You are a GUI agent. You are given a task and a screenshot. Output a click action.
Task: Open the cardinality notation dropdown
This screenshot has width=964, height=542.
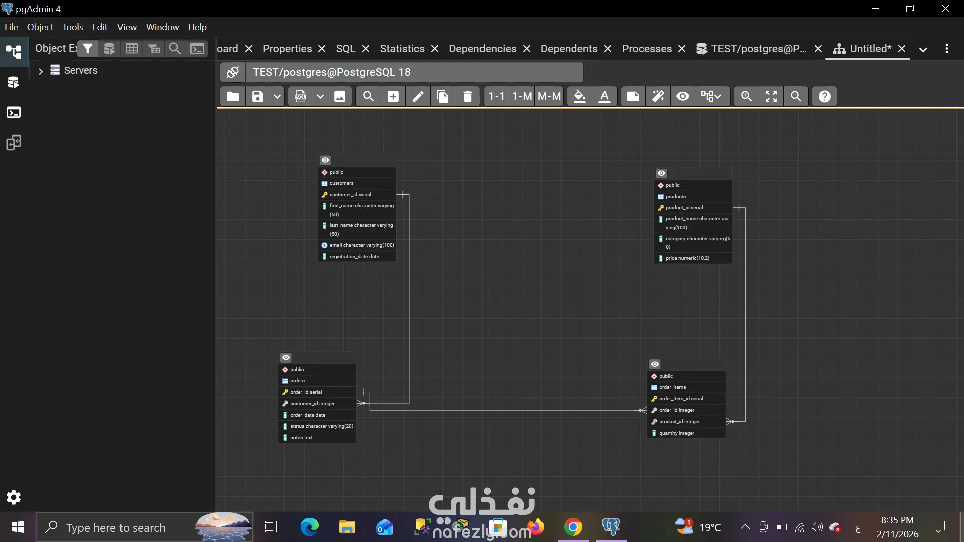711,96
